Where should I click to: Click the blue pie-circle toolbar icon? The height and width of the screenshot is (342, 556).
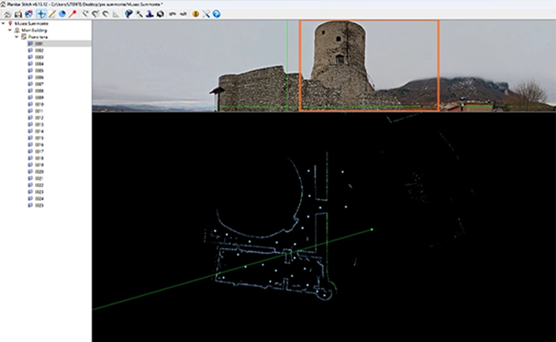point(62,14)
